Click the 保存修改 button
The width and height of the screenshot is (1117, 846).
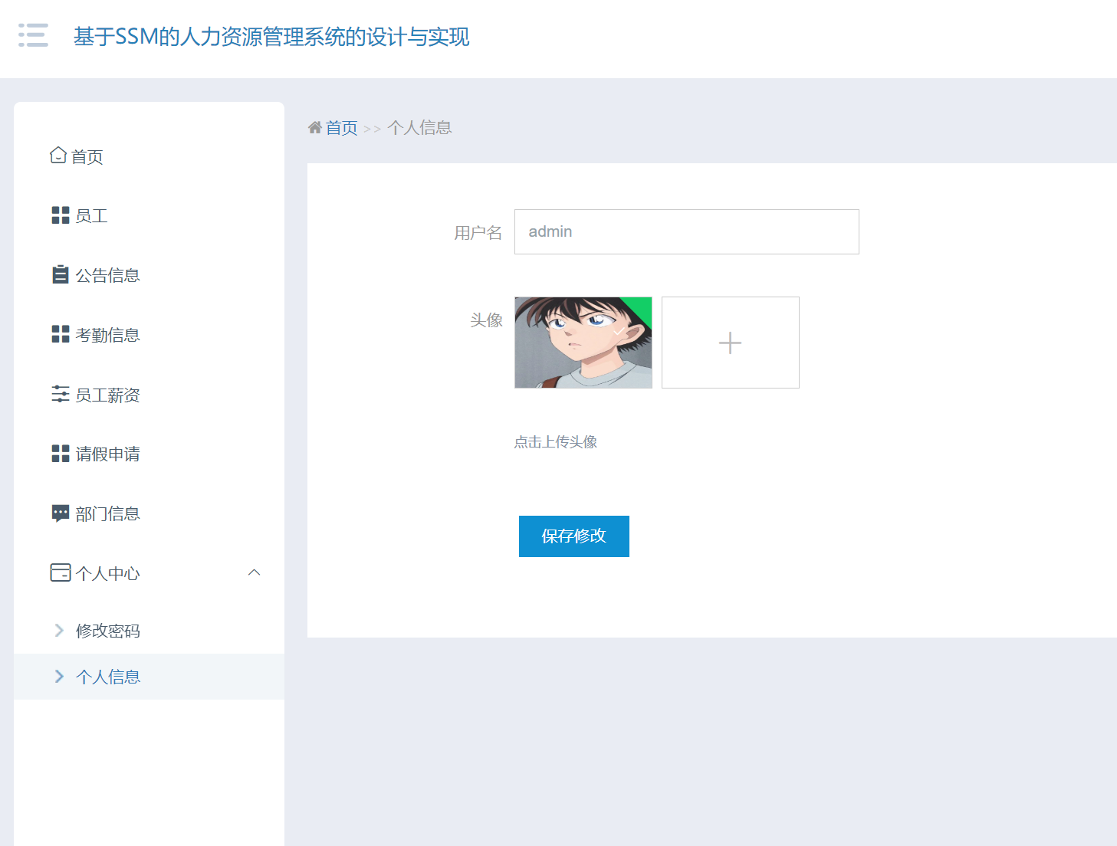573,536
